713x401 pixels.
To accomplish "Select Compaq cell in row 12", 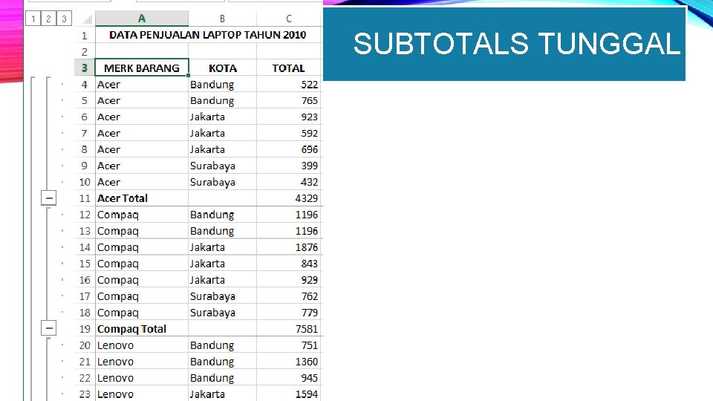I will click(x=142, y=215).
